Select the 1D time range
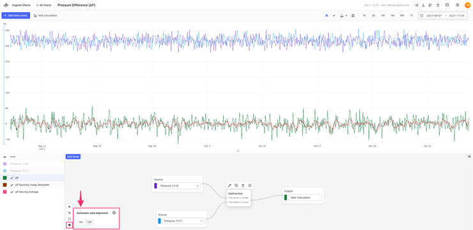The image size is (473, 230). tap(364, 15)
